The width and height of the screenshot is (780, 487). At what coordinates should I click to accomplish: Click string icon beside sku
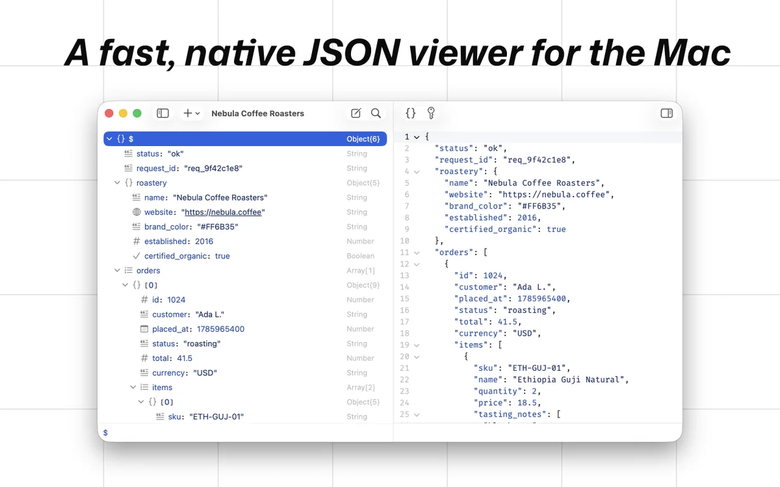[x=160, y=417]
